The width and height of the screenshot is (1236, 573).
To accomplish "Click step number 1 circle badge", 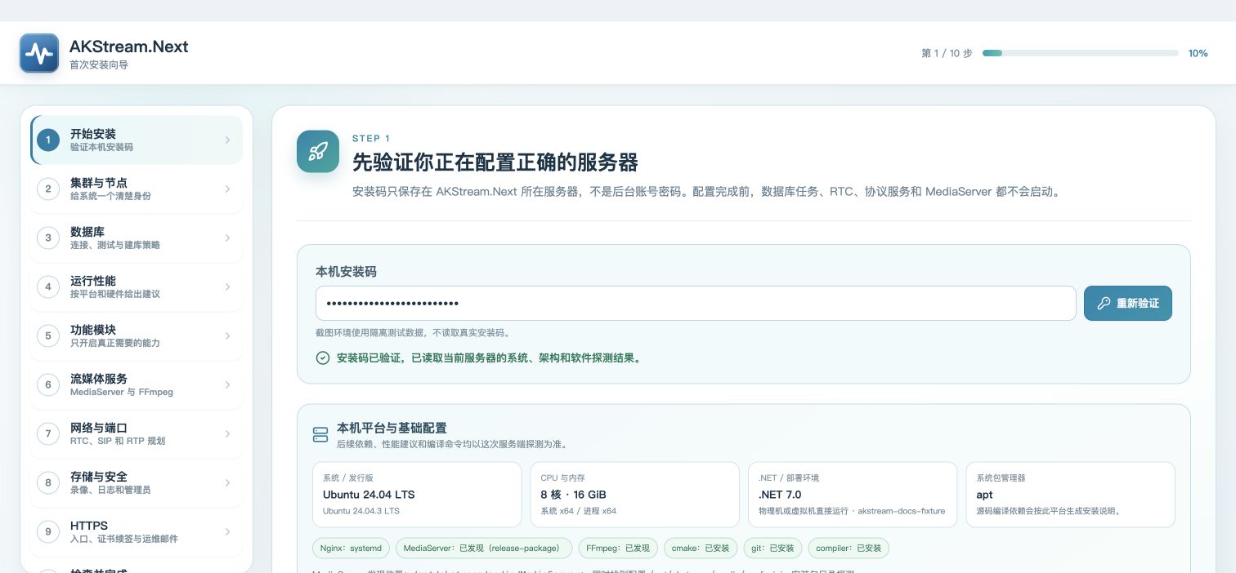I will 48,140.
